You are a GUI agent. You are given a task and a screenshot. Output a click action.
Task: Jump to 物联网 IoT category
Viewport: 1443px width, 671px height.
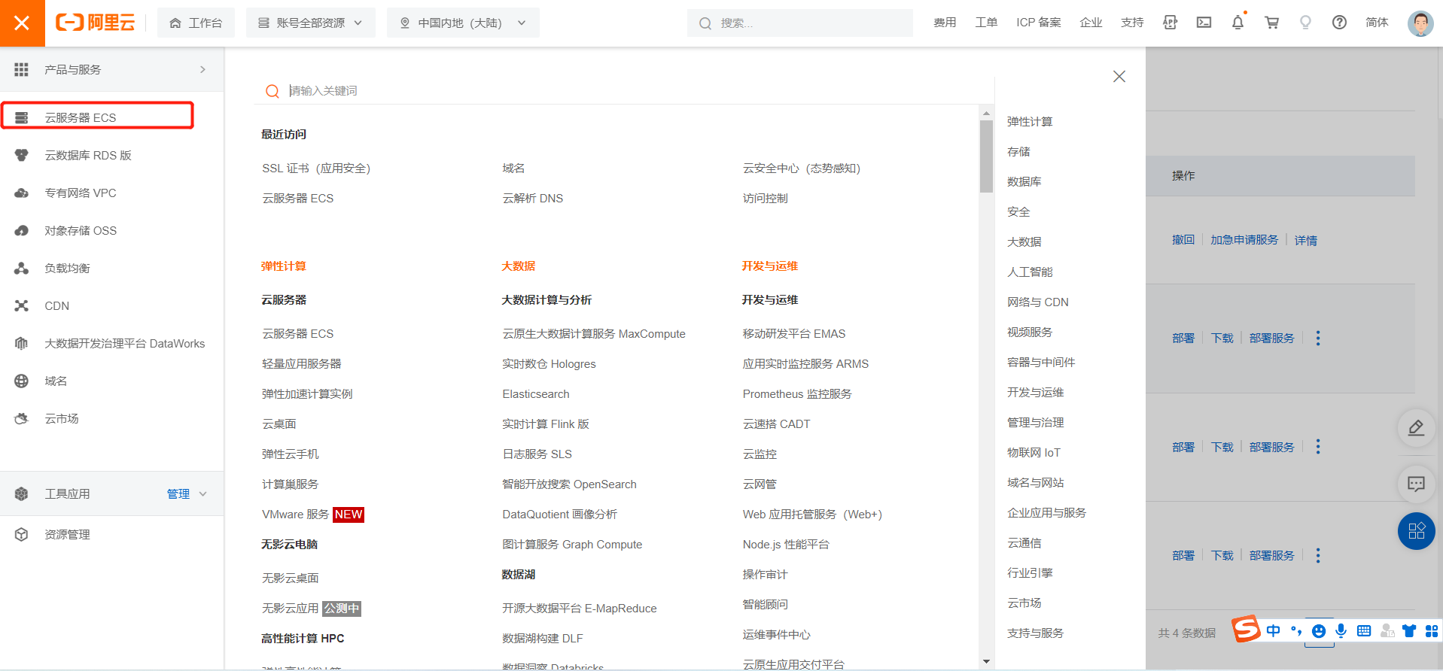pos(1034,452)
